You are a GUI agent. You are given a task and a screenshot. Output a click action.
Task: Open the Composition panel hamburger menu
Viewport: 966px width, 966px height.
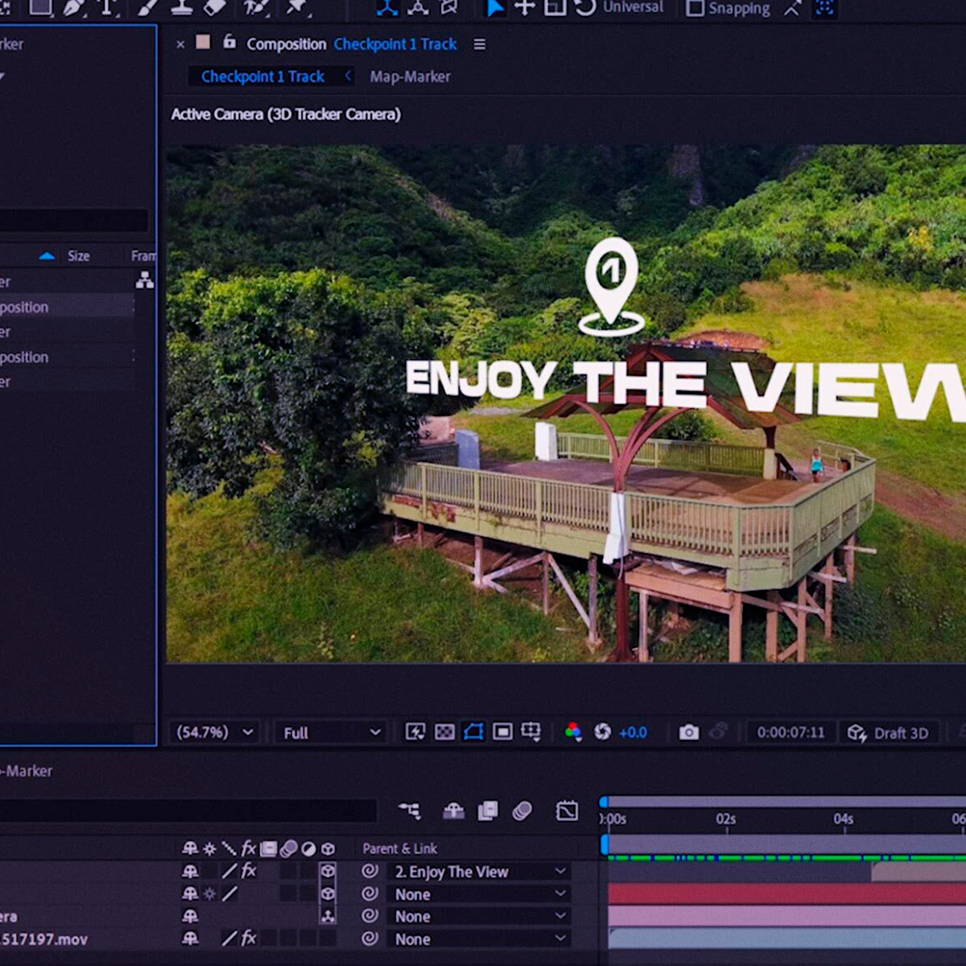480,44
